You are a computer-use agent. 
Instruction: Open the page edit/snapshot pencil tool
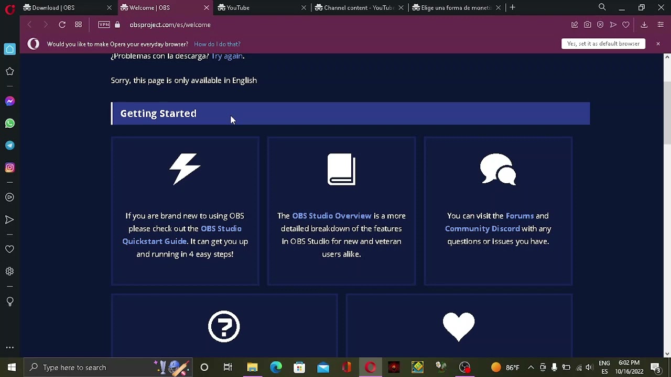coord(575,25)
